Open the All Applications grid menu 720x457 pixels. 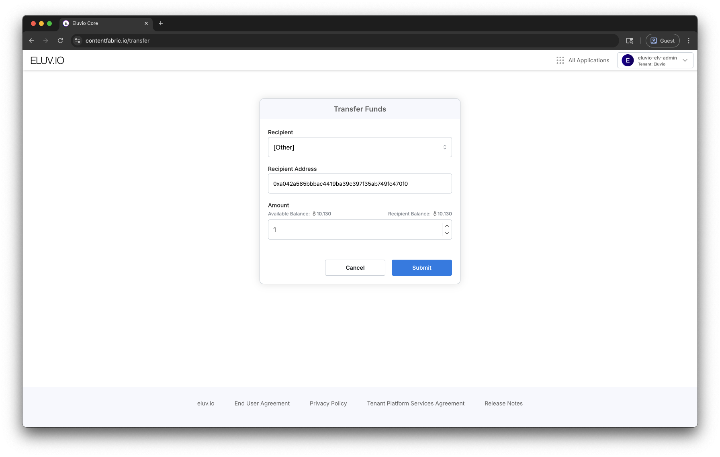point(583,60)
